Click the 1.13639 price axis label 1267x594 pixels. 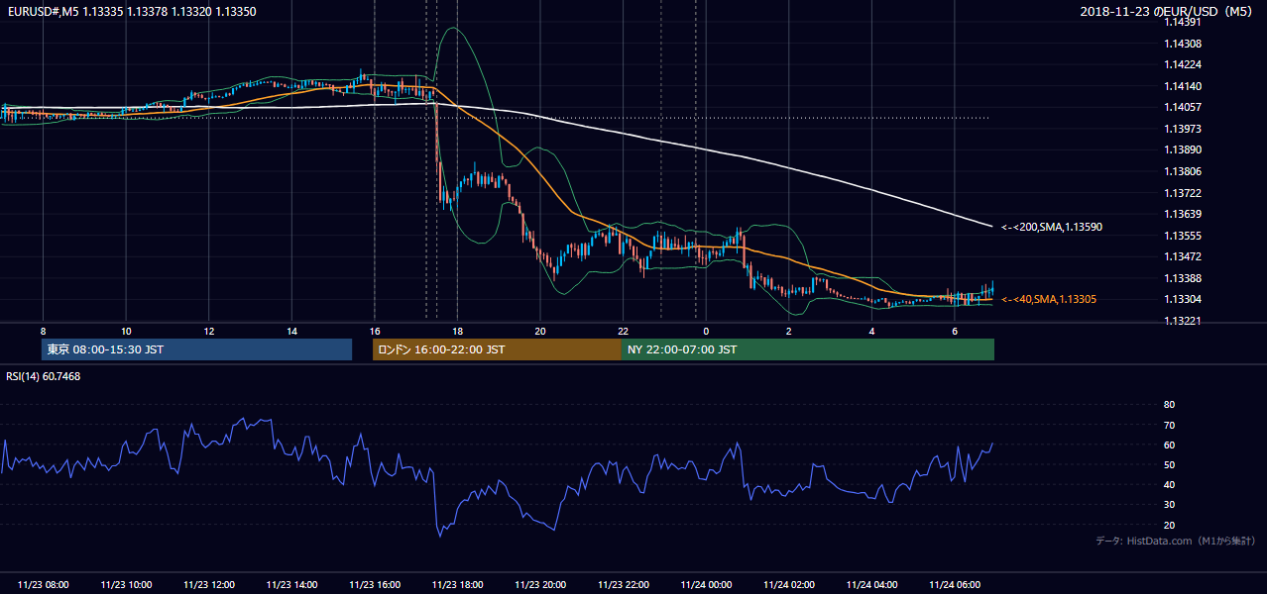coord(1184,214)
